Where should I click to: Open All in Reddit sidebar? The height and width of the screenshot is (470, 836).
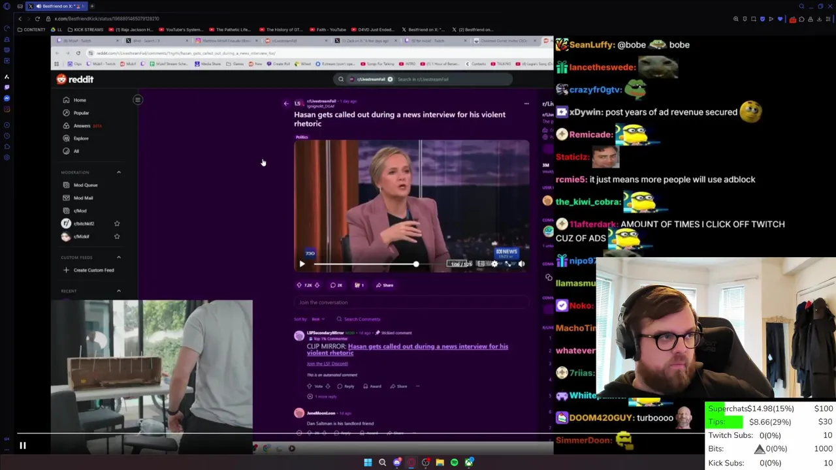[x=71, y=151]
